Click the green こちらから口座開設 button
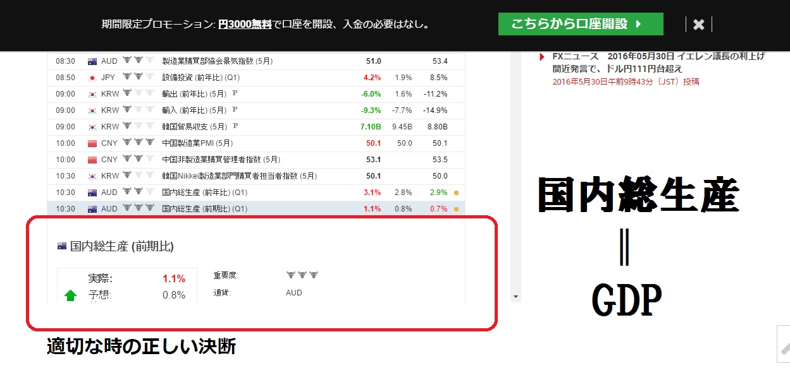 [x=580, y=25]
